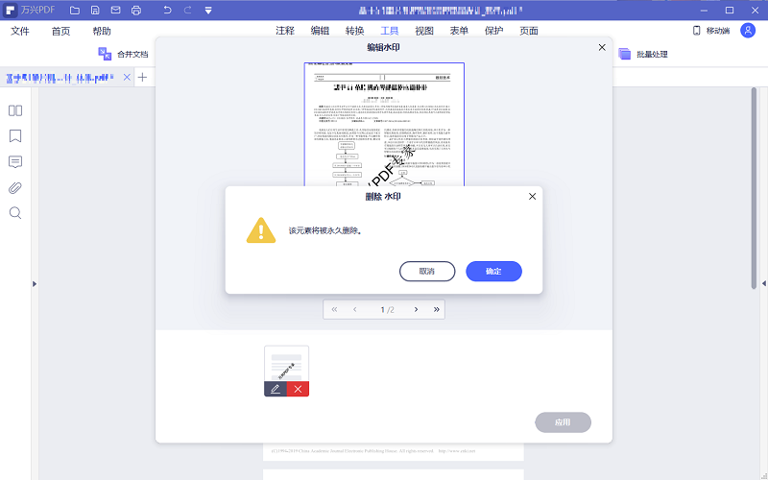Expand the left side panel arrow
Screen dimensions: 768x480
[35, 283]
